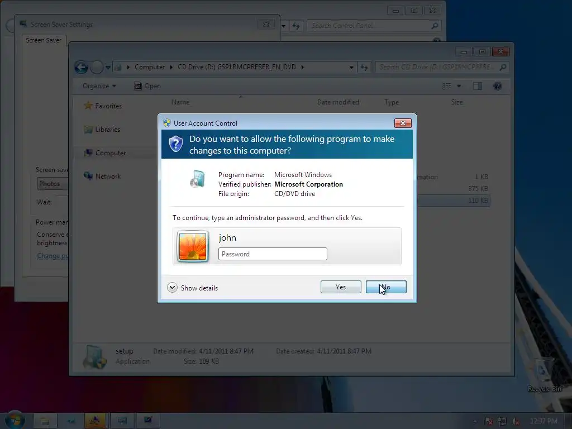Click the blue question shield icon
572x429 pixels.
176,144
